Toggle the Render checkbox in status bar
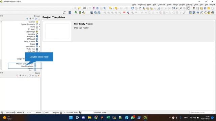Viewport: 216px width, 121px height. (x=23, y=113)
